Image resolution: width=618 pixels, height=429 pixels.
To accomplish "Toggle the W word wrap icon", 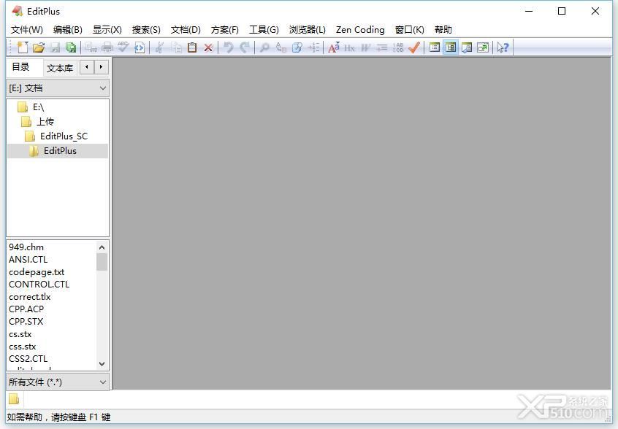I will pyautogui.click(x=366, y=47).
